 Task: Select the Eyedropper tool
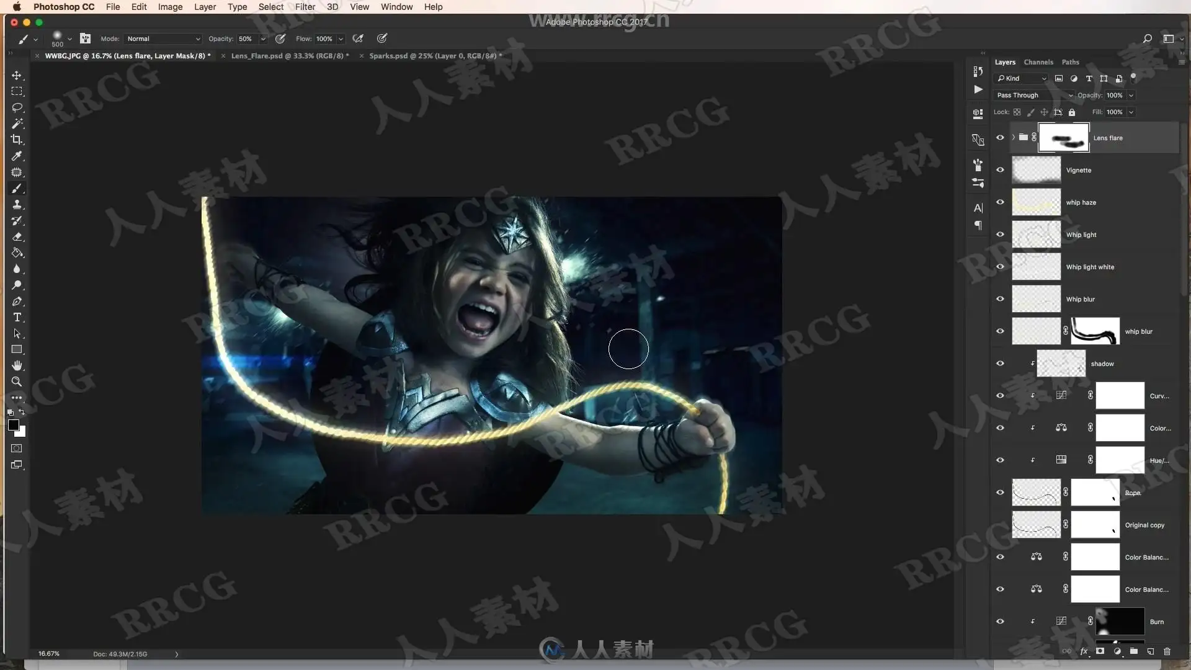[x=17, y=156]
